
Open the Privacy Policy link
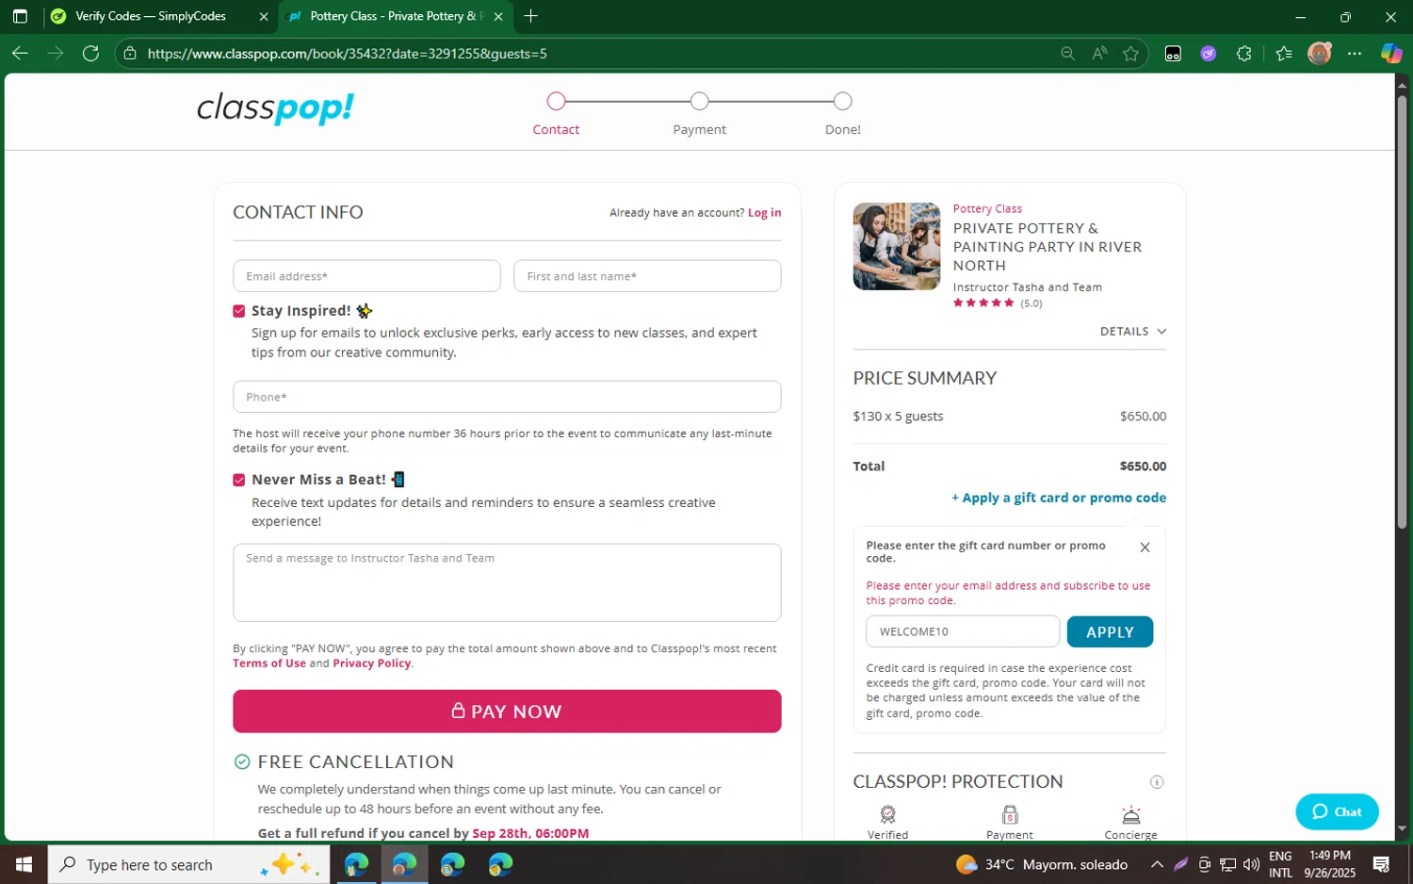pyautogui.click(x=371, y=663)
